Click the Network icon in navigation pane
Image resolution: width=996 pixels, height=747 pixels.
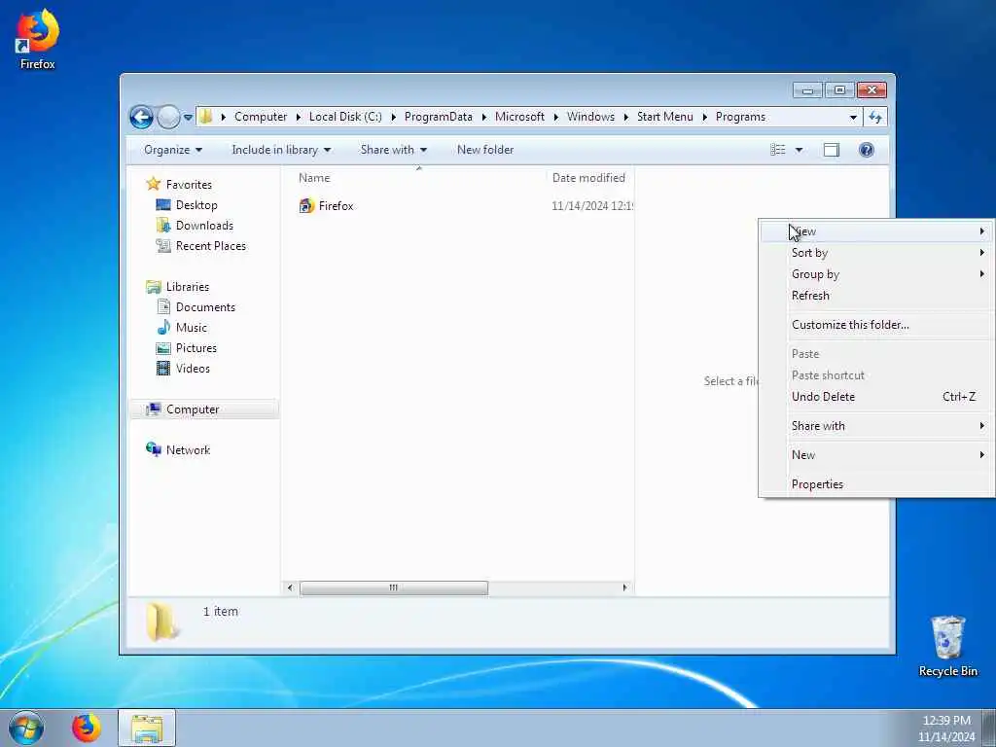[153, 449]
